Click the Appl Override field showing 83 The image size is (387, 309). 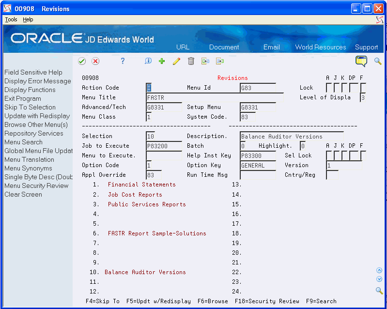coord(154,175)
